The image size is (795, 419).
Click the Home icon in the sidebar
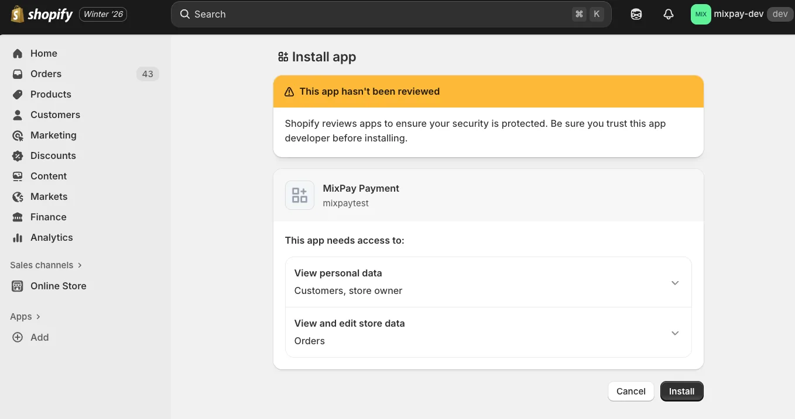click(18, 53)
